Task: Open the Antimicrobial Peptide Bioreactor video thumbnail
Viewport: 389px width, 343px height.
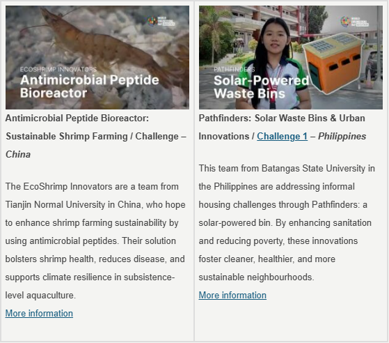Action: point(97,57)
